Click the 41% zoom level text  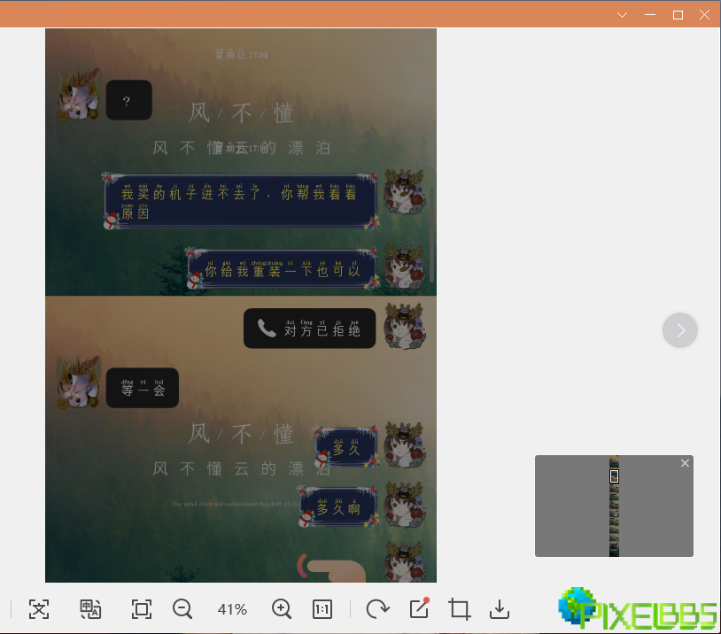[x=232, y=609]
